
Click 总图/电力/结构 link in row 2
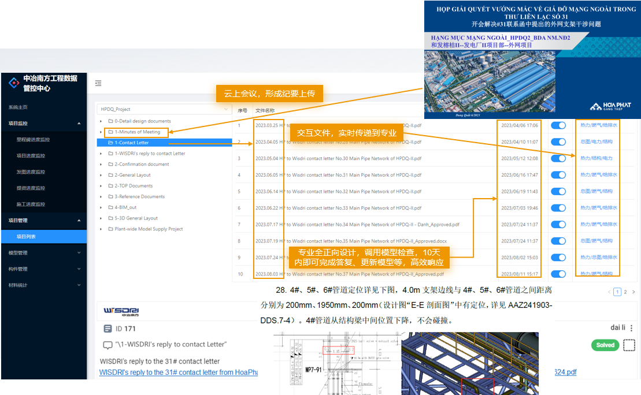pos(596,141)
